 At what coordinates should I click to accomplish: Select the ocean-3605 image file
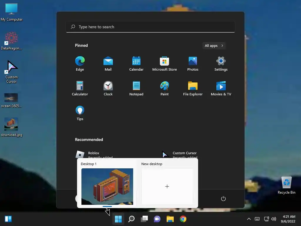(x=11, y=100)
